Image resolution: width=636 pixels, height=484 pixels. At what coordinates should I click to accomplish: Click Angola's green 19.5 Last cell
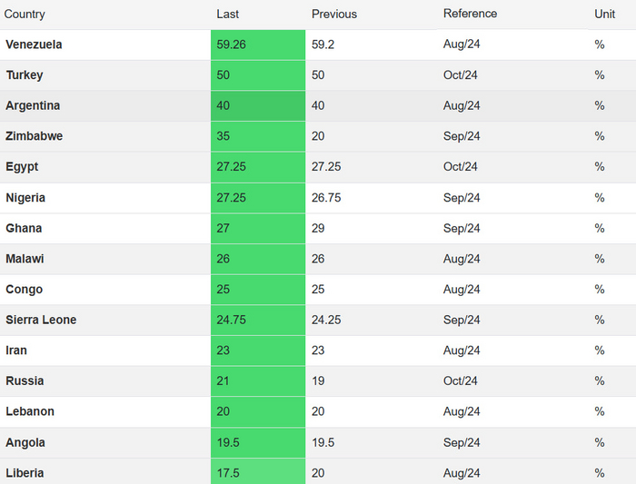[x=258, y=442]
